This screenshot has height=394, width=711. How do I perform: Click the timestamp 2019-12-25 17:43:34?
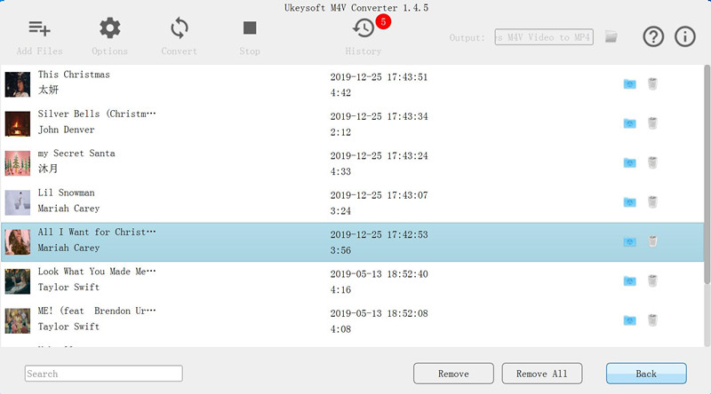coord(379,116)
